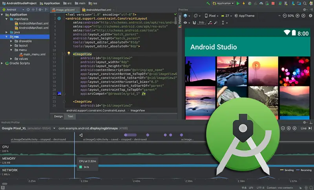The image size is (314, 190).
Task: Click the yellow lightbulb intention icon
Action: pos(69,53)
